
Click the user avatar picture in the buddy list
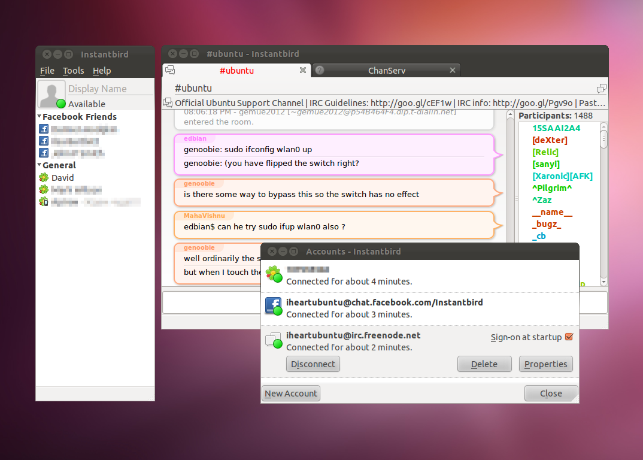point(51,93)
